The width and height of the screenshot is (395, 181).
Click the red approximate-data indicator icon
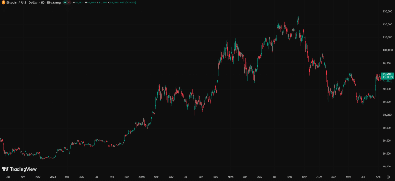coord(69,2)
